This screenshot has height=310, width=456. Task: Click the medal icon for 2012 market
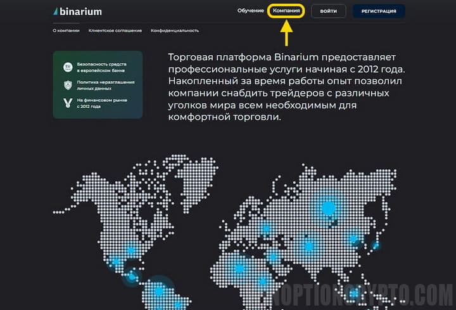click(x=68, y=103)
